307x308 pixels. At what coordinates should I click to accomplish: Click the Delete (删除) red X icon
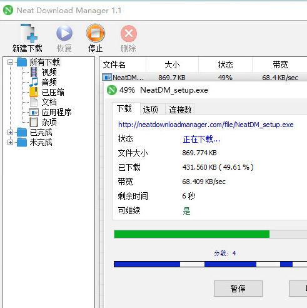[129, 33]
